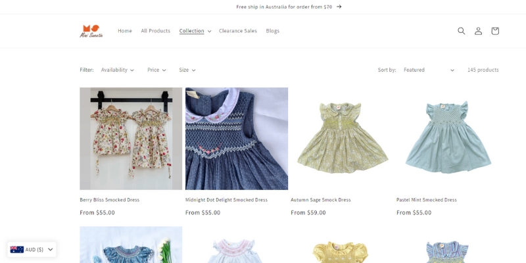Expand the Price filter

(156, 70)
